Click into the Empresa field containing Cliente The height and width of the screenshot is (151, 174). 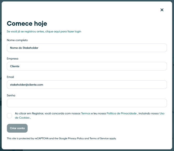coord(87,66)
